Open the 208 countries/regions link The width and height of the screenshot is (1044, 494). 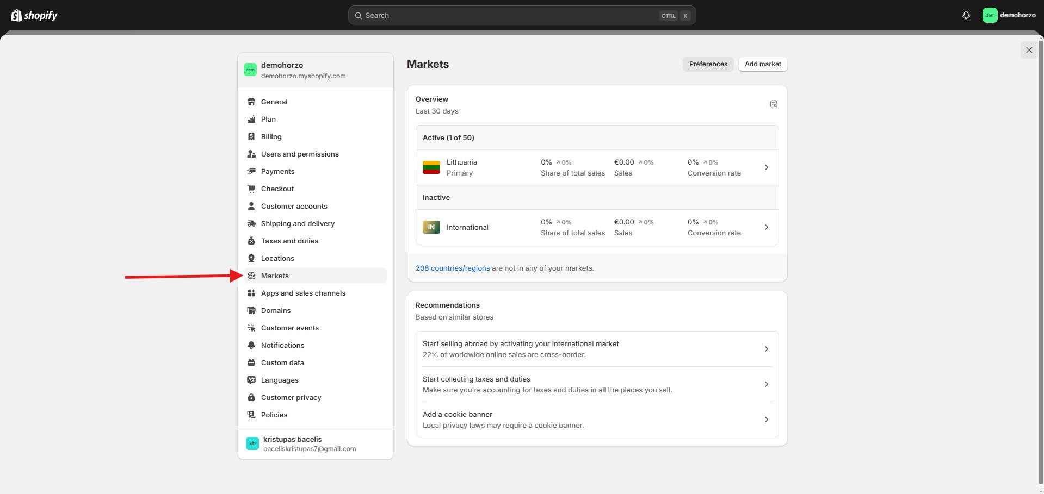click(452, 268)
